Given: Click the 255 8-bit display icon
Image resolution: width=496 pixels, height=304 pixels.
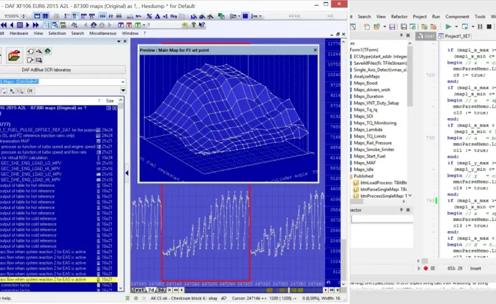Looking at the screenshot, I should pyautogui.click(x=103, y=16).
